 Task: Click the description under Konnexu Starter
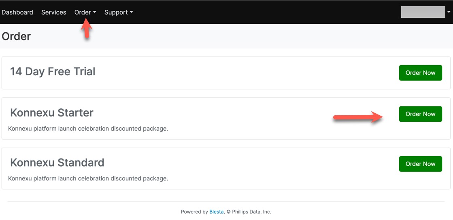pos(88,129)
